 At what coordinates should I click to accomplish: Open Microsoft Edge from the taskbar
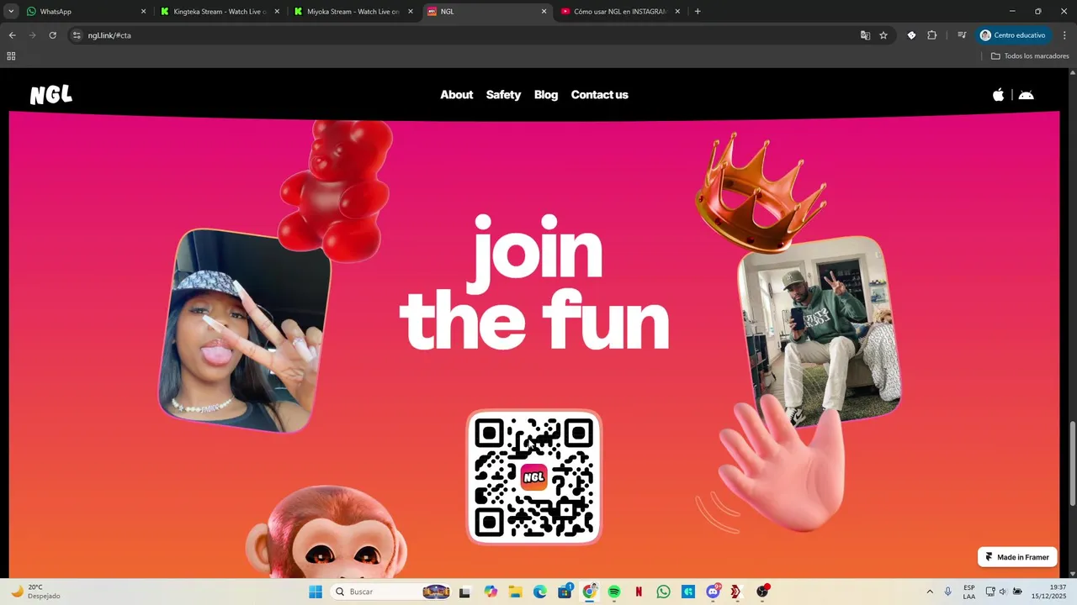[540, 592]
